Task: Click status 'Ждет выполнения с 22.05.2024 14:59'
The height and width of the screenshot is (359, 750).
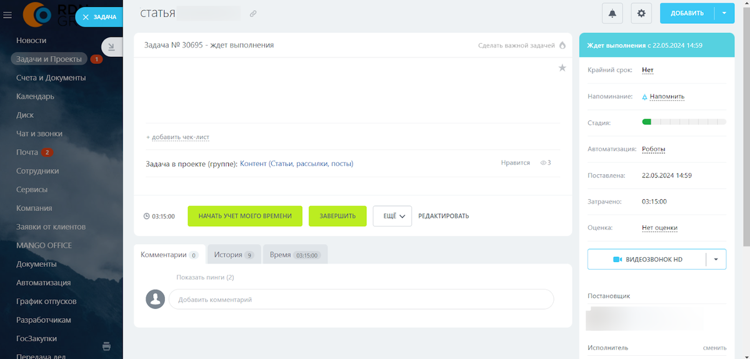Action: click(x=644, y=46)
